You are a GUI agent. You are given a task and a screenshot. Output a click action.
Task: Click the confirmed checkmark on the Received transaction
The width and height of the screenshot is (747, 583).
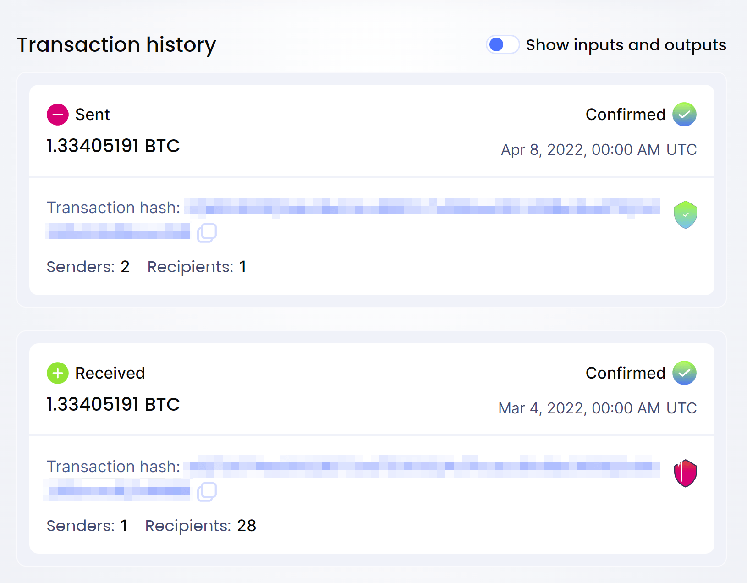click(684, 373)
